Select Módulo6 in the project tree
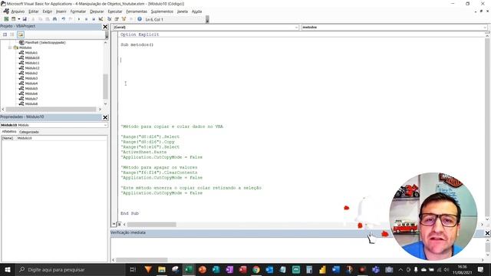491x276 pixels. [31, 94]
